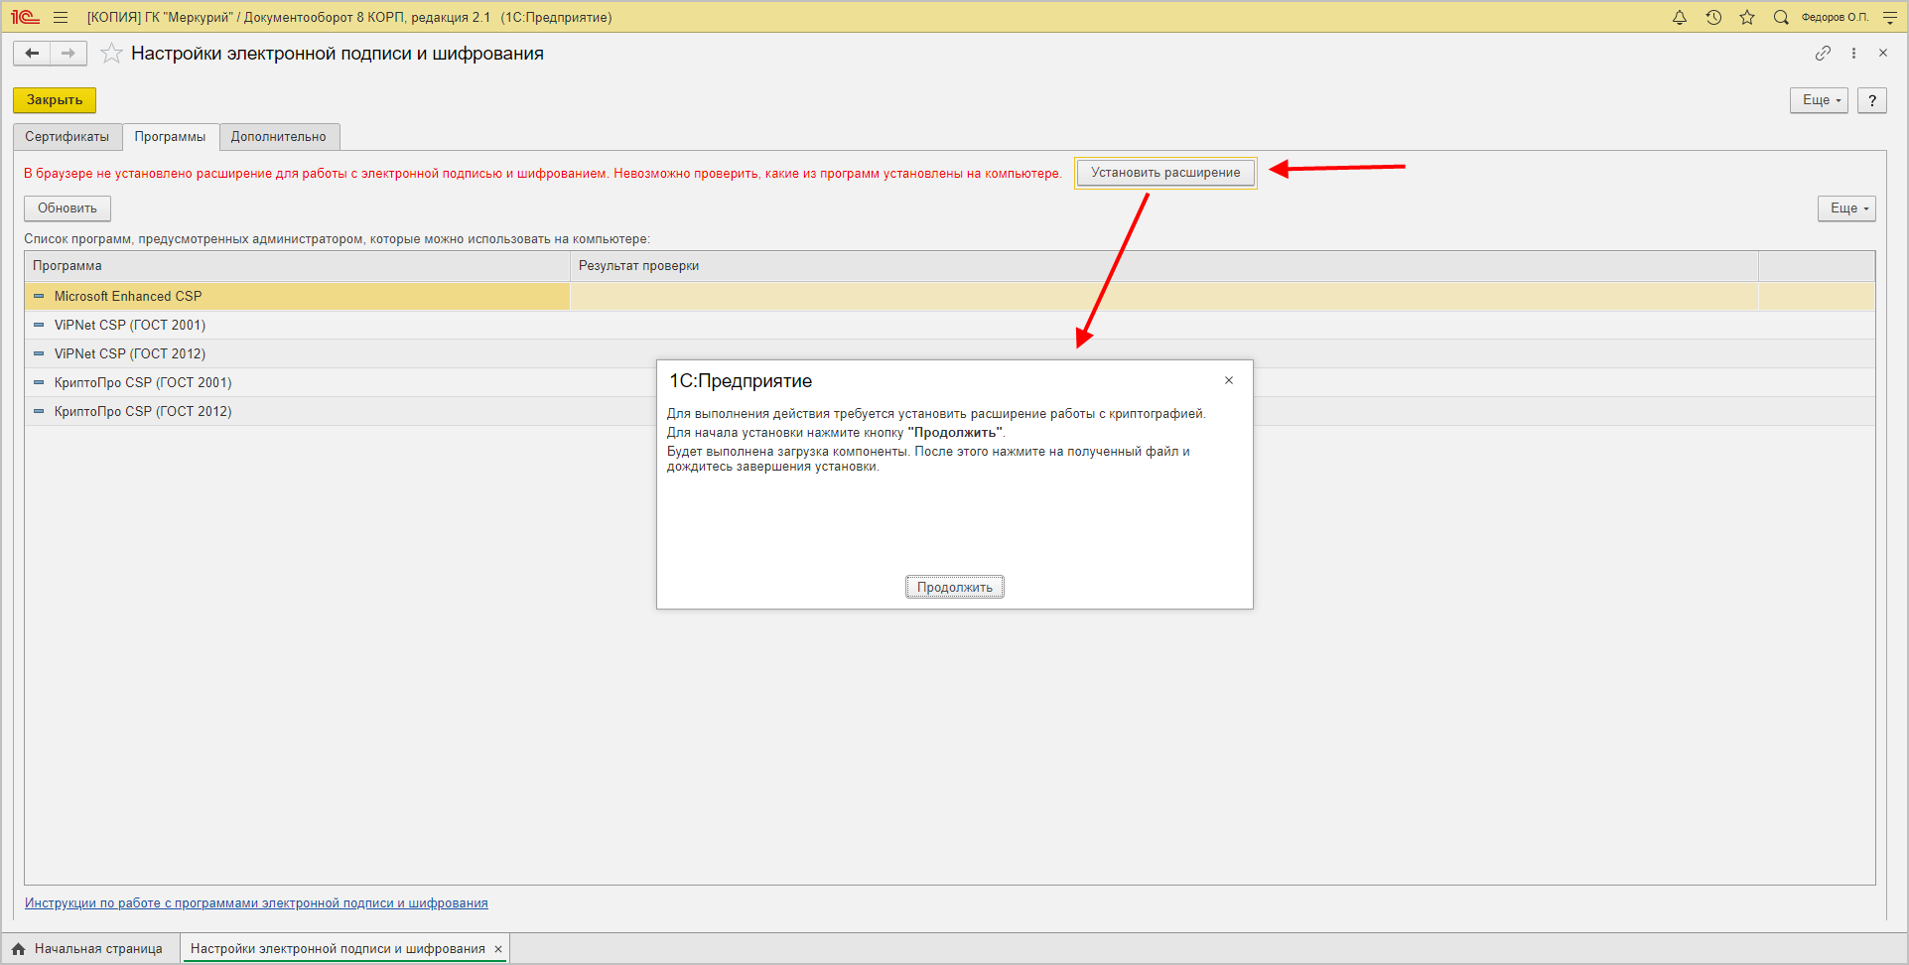Click the ViPNet CSP (ГОСТ 2001) row icon
Screen dimensions: 1909x965
39,325
